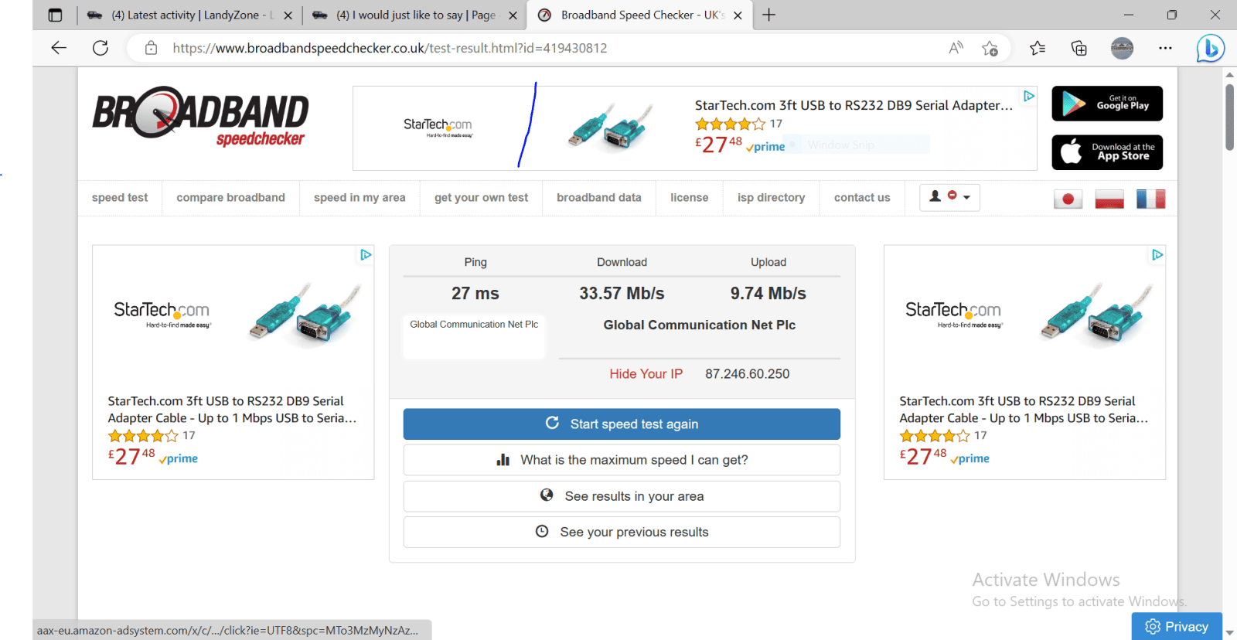The width and height of the screenshot is (1237, 640).
Task: Close the 'I would just like to say' tab
Action: click(x=513, y=15)
